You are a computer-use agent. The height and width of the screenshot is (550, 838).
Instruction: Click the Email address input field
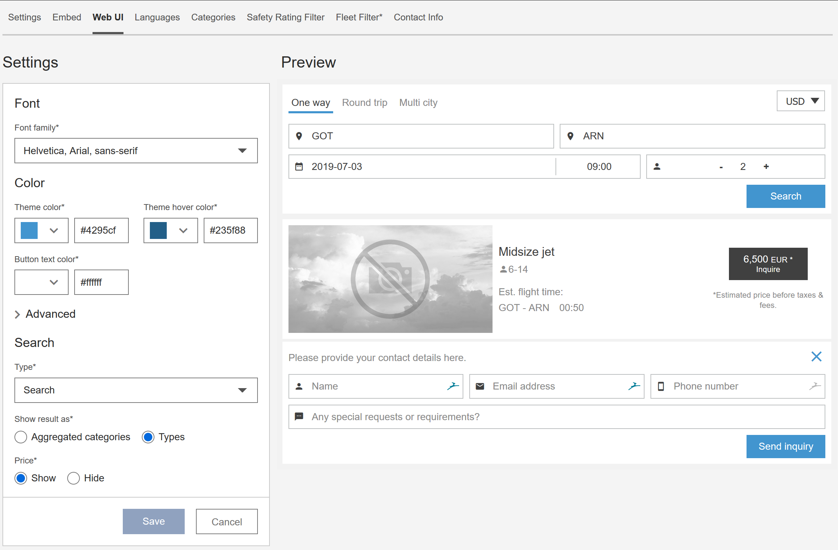(x=557, y=386)
